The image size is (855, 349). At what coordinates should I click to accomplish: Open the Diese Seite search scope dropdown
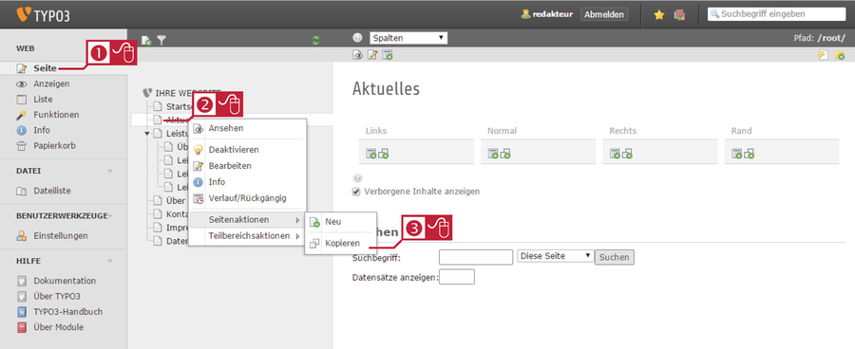click(556, 256)
